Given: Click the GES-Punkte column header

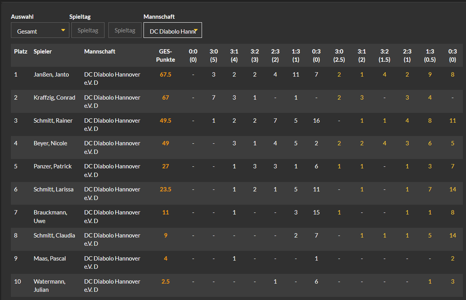Looking at the screenshot, I should (165, 55).
